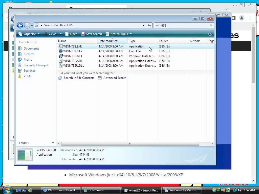Go back with the Explorer back arrow
This screenshot has height=194, width=259.
coord(20,26)
